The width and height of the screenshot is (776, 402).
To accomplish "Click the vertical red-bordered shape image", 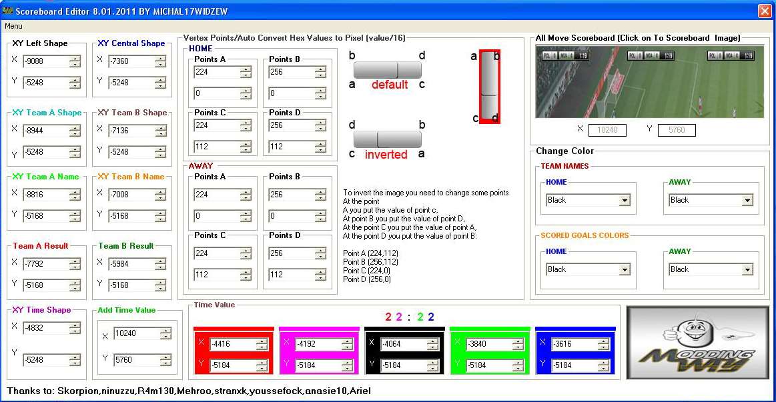I will pos(489,87).
